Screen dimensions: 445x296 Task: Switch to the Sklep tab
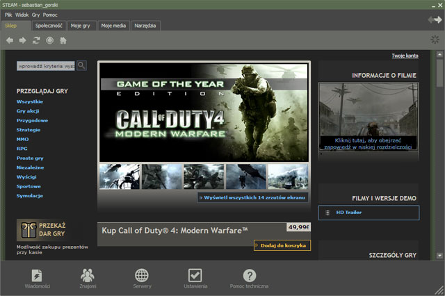[15, 26]
